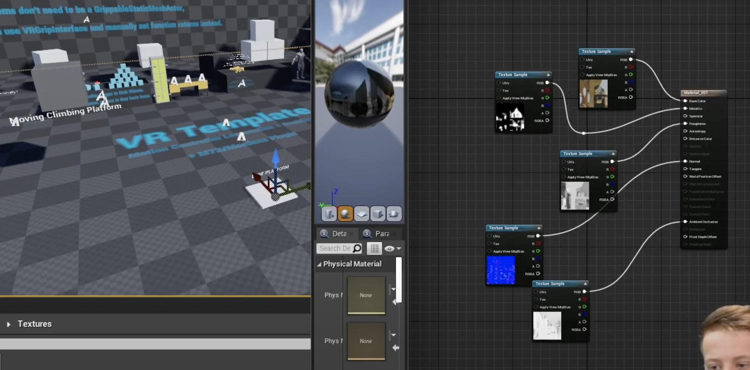Click the Emissive Color input pin

685,139
